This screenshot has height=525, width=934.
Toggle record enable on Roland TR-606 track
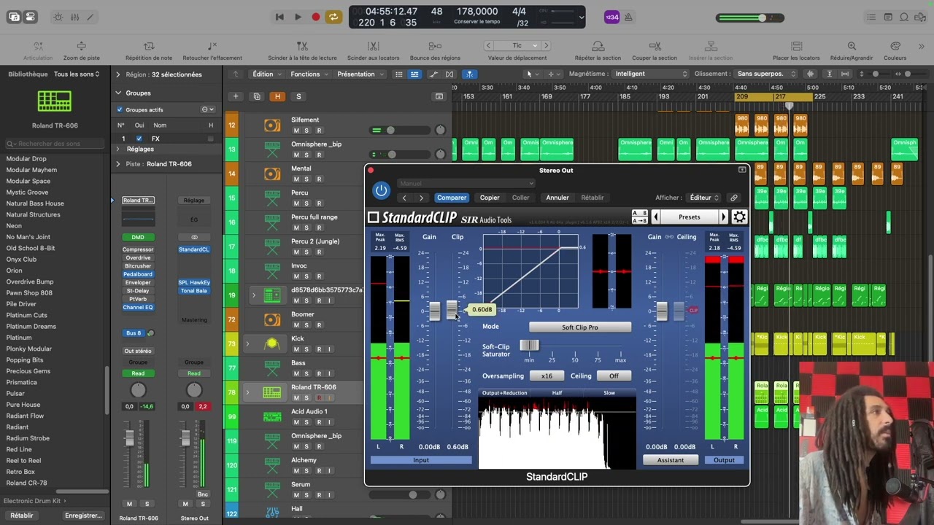pos(319,398)
